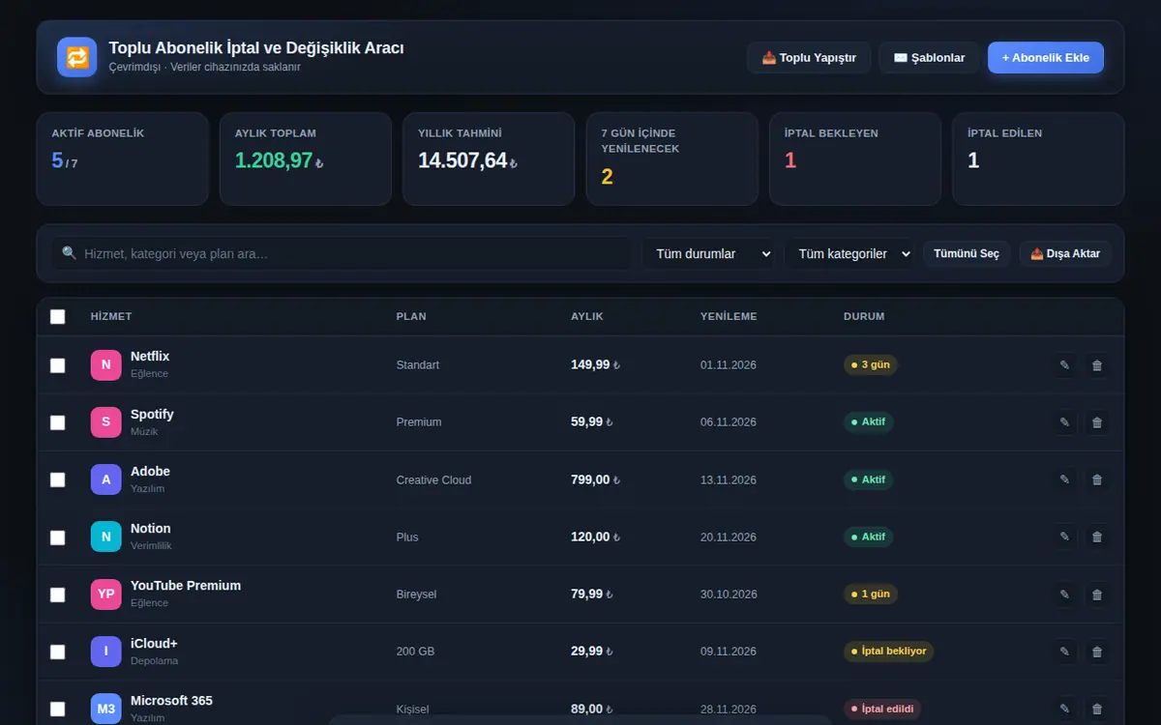Click the YouTube Premium YP avatar
The height and width of the screenshot is (725, 1161).
(x=106, y=594)
